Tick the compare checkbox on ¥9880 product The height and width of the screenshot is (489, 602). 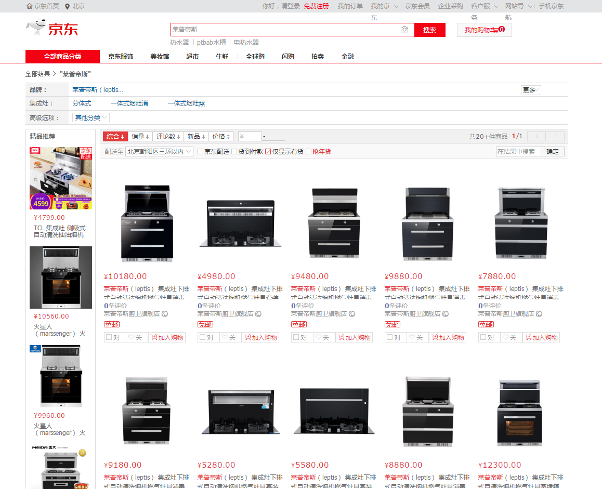pos(389,337)
